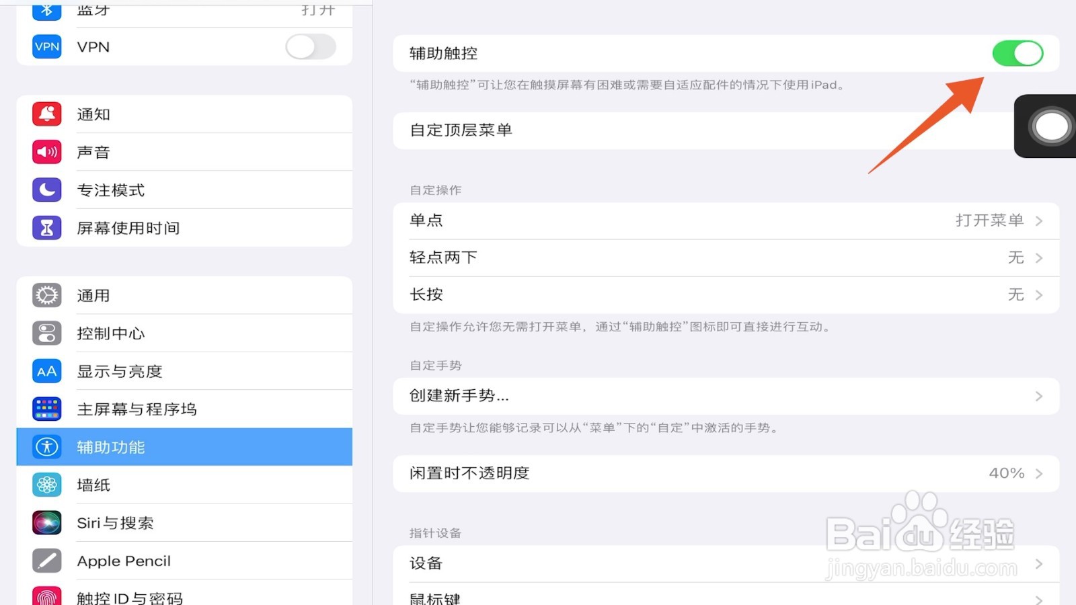Open 墙纸 settings
Image resolution: width=1076 pixels, height=605 pixels.
[184, 485]
